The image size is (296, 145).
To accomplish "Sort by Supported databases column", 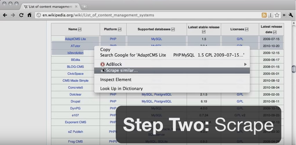I will 173,29.
